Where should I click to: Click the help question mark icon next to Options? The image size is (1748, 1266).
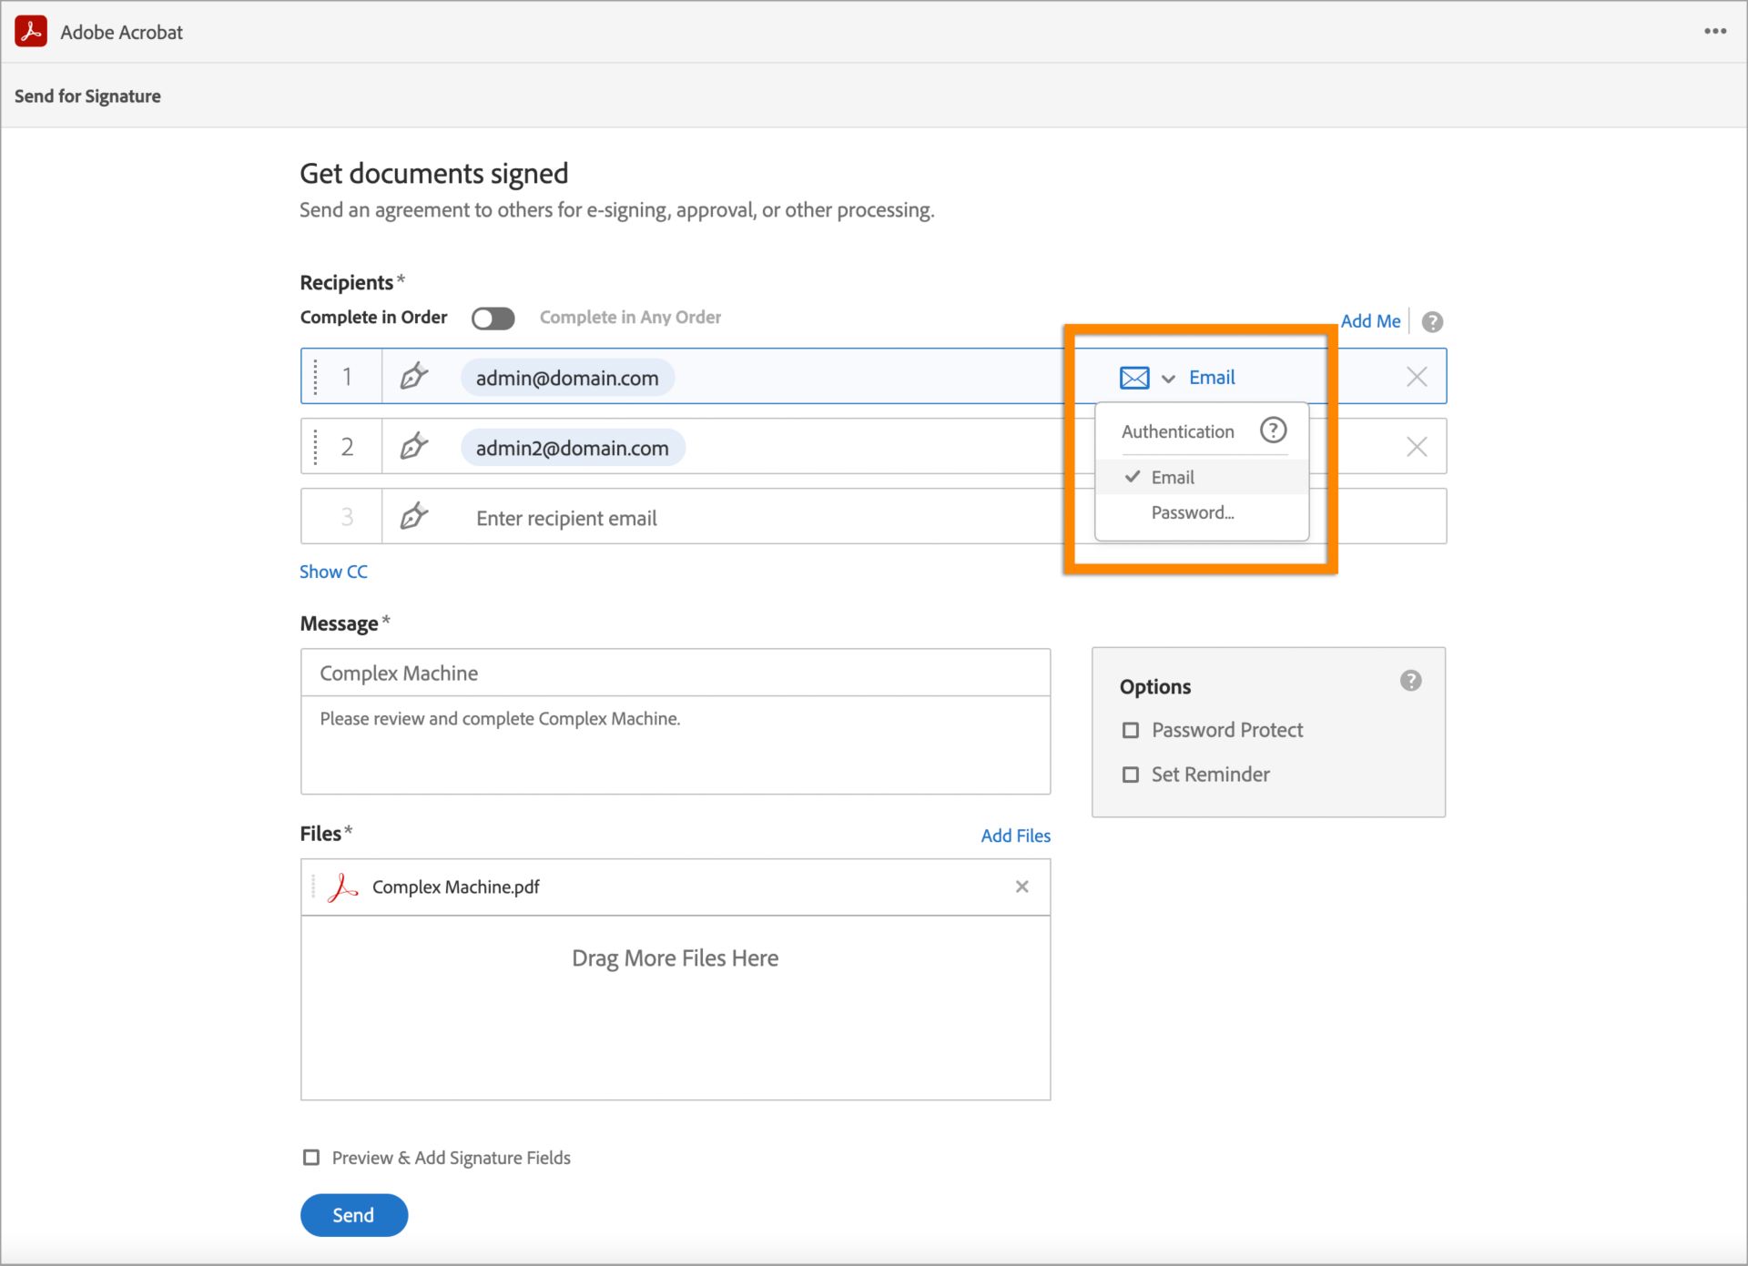[x=1411, y=681]
